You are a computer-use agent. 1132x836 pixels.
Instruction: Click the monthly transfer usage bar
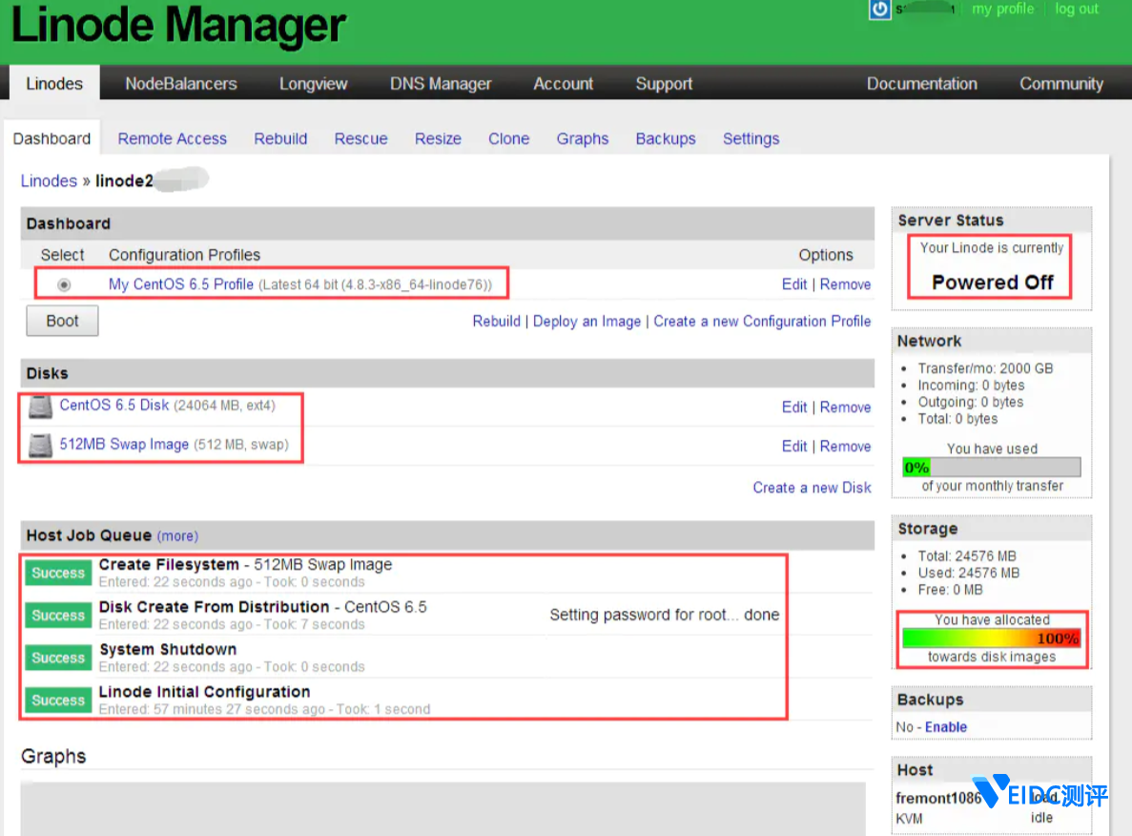pos(991,468)
